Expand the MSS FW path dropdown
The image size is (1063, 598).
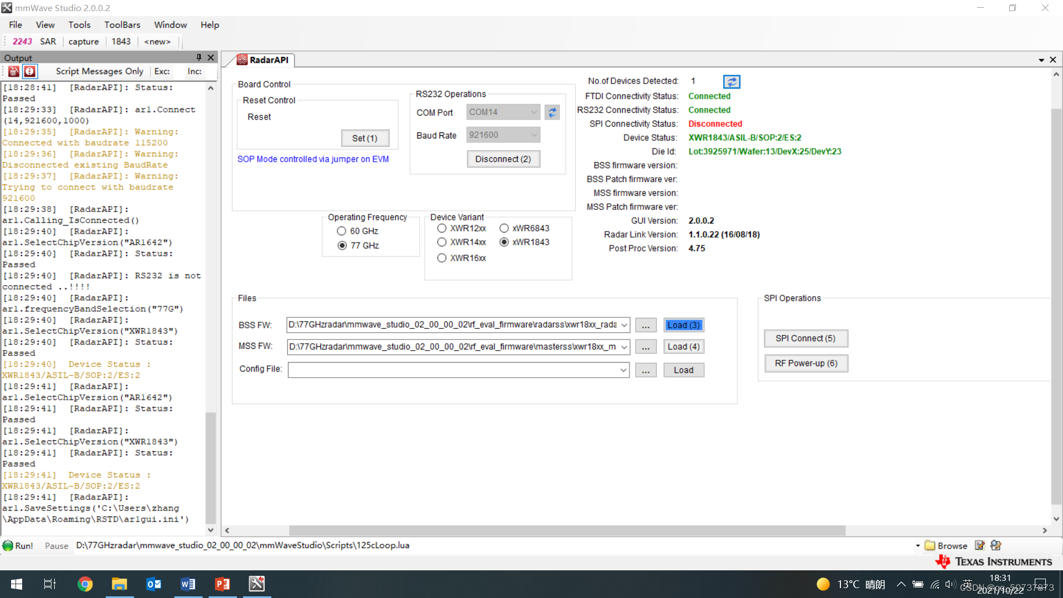pyautogui.click(x=624, y=347)
